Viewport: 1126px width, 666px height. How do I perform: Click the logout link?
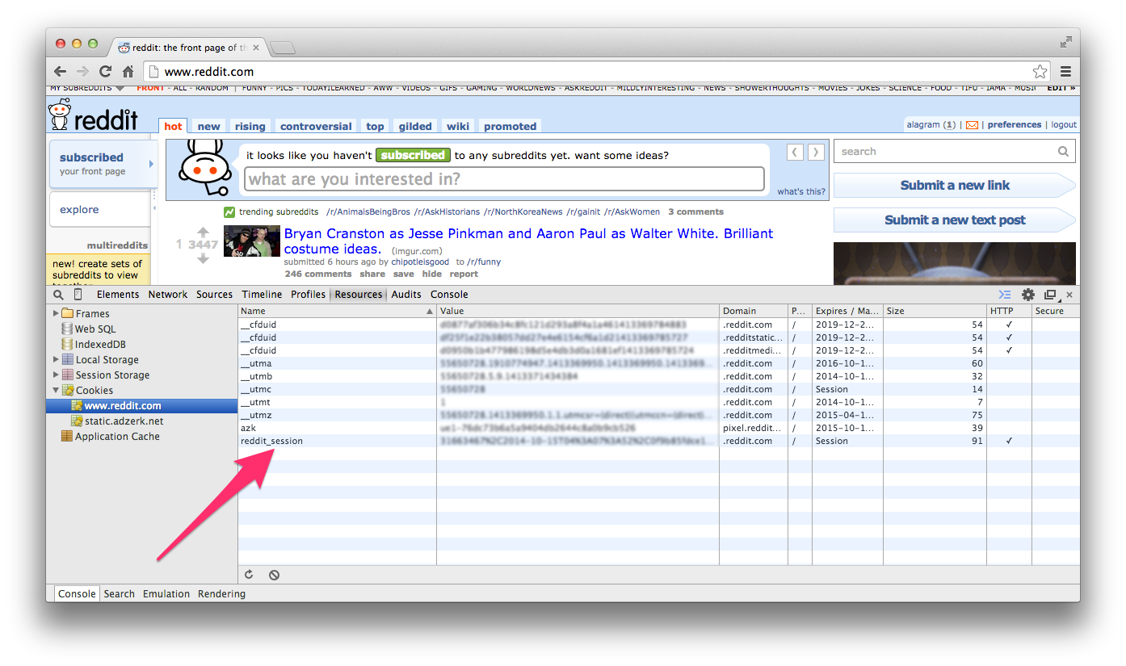tap(1064, 125)
